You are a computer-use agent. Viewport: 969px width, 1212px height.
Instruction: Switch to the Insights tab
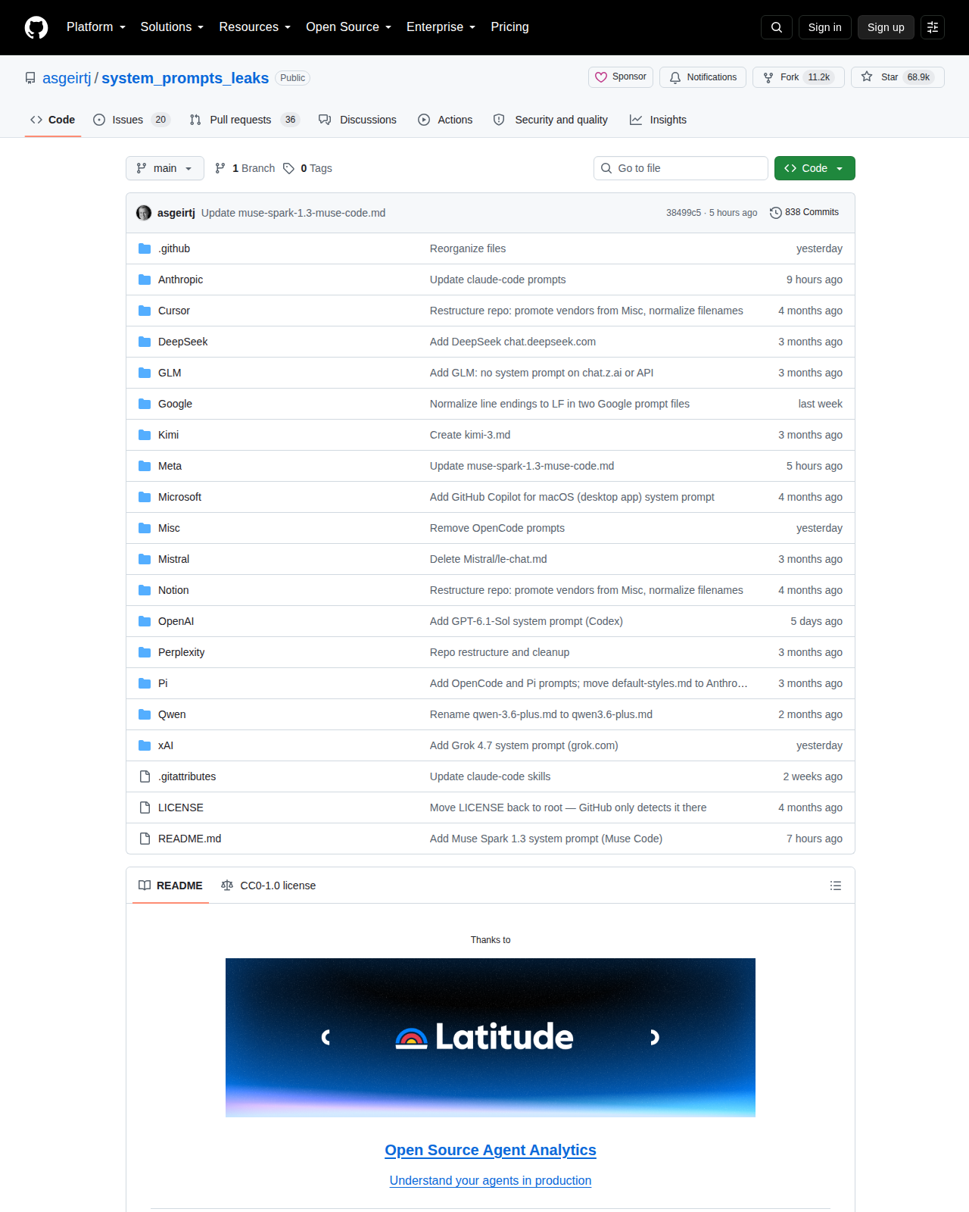[658, 120]
